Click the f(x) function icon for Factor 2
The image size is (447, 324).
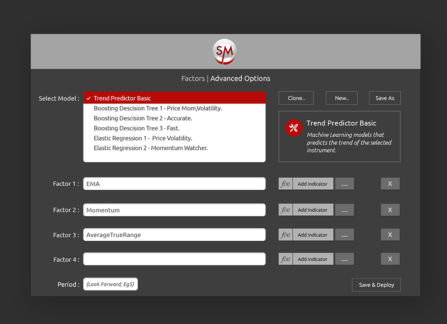pyautogui.click(x=285, y=210)
